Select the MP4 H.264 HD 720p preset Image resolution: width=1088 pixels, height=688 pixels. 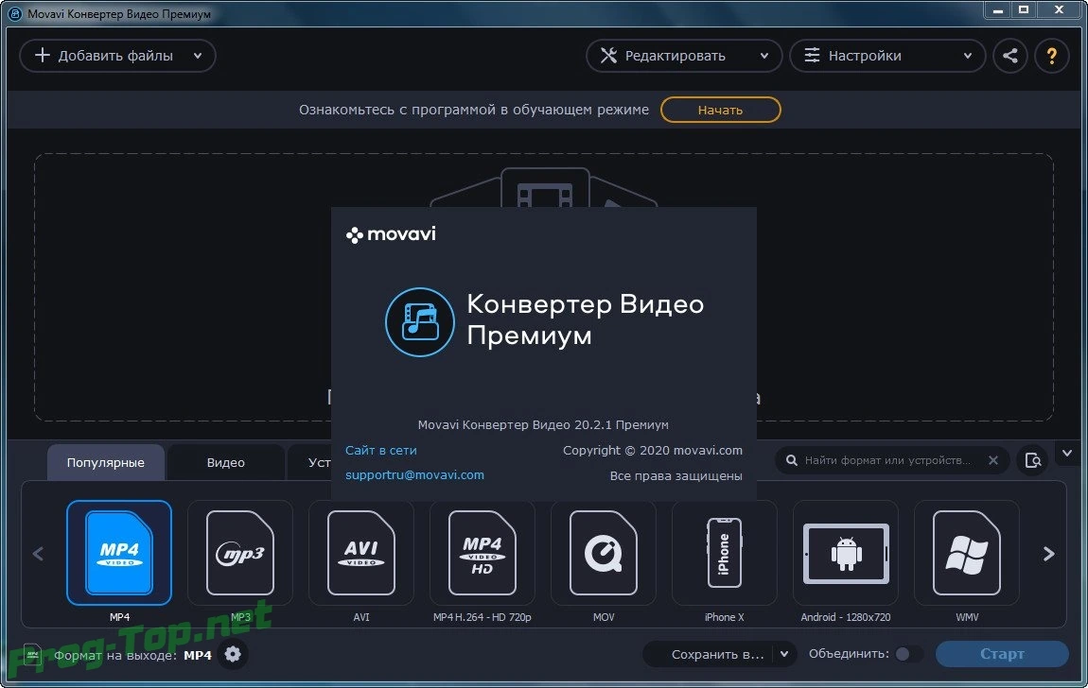point(483,552)
